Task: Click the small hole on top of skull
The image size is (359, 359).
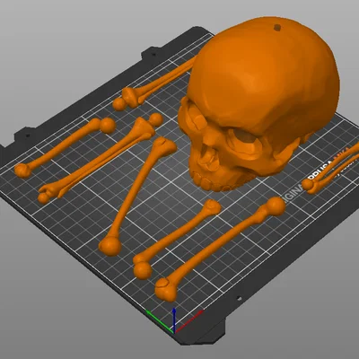Action: pos(277,28)
